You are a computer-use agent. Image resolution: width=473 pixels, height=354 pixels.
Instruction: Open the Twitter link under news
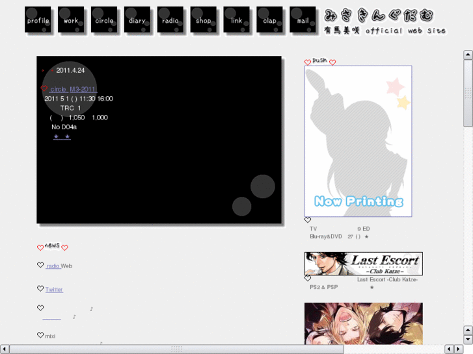(x=54, y=290)
